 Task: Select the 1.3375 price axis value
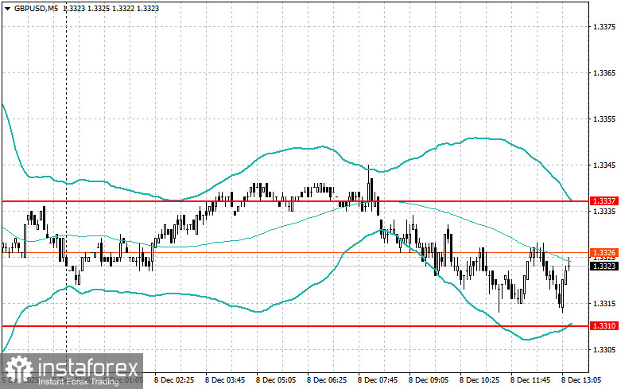tap(604, 26)
